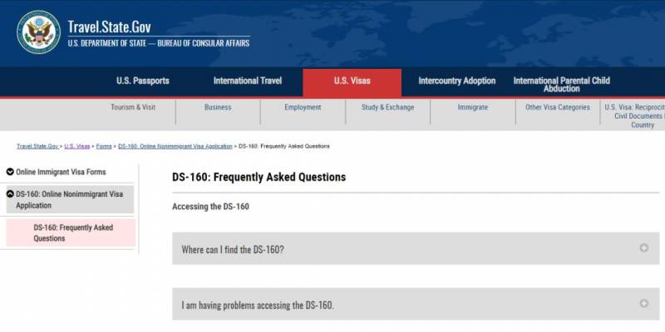
Task: Choose the Study & Exchange submenu
Action: coord(387,107)
